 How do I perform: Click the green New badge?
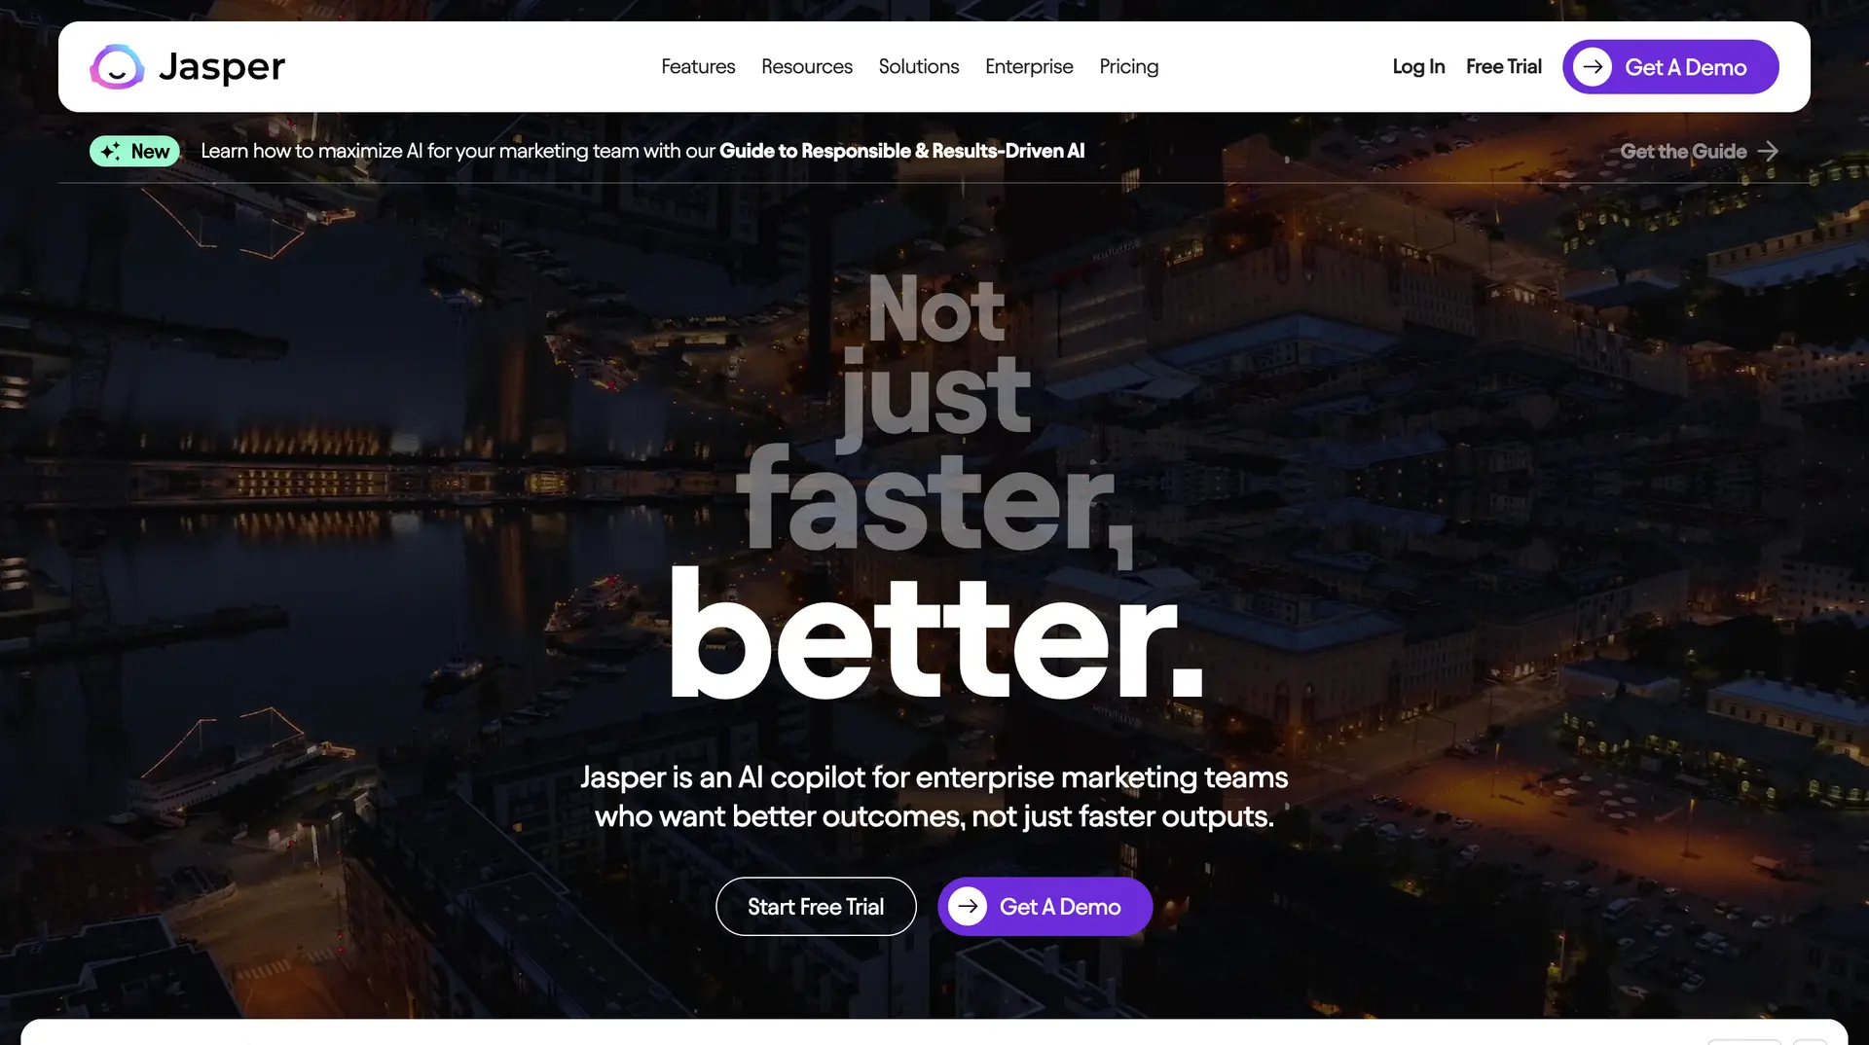134,151
